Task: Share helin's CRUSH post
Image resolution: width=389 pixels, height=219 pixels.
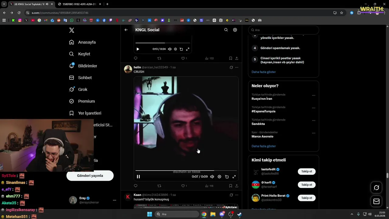Action: (237, 186)
